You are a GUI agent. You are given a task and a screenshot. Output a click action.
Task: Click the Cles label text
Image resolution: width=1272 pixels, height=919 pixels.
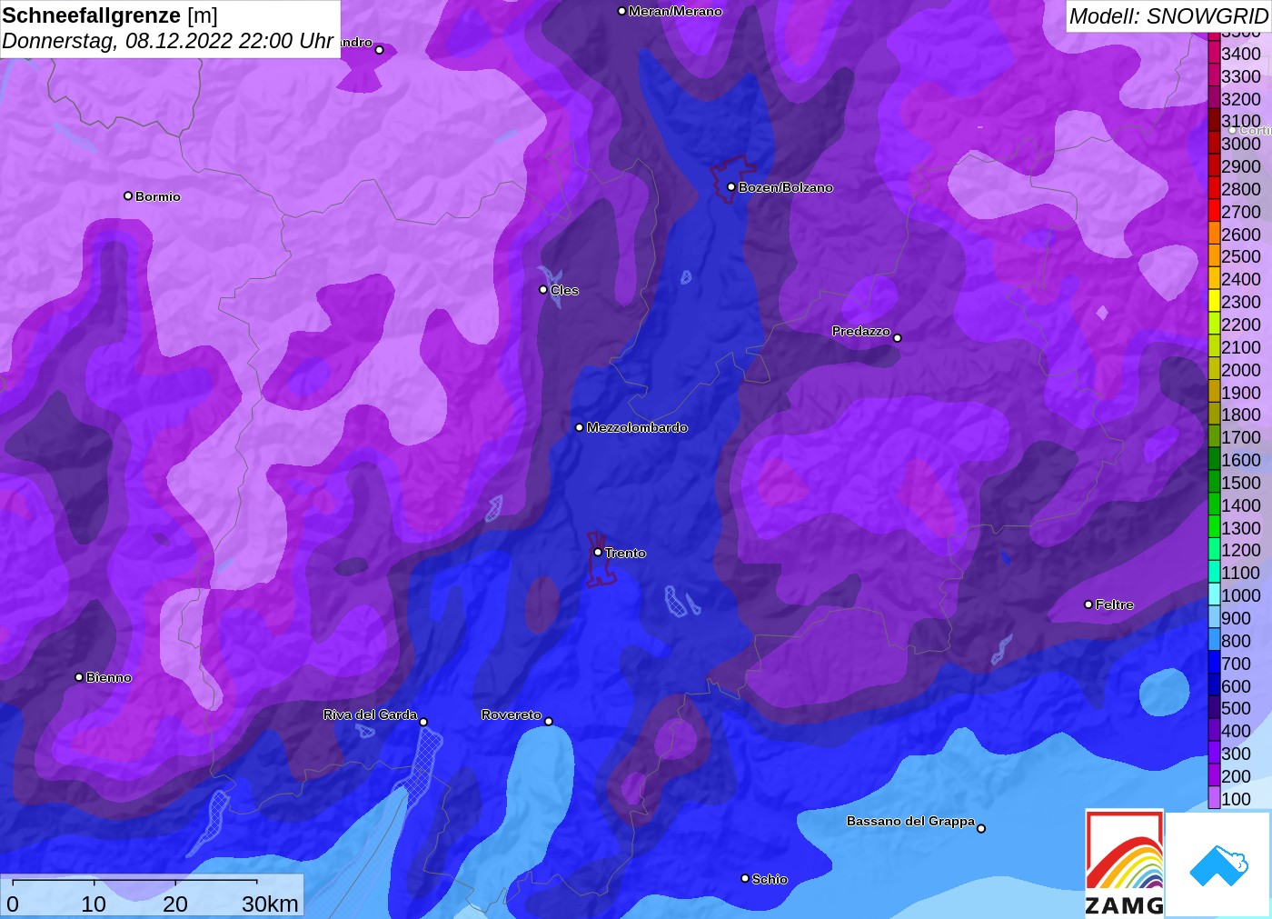(x=564, y=290)
